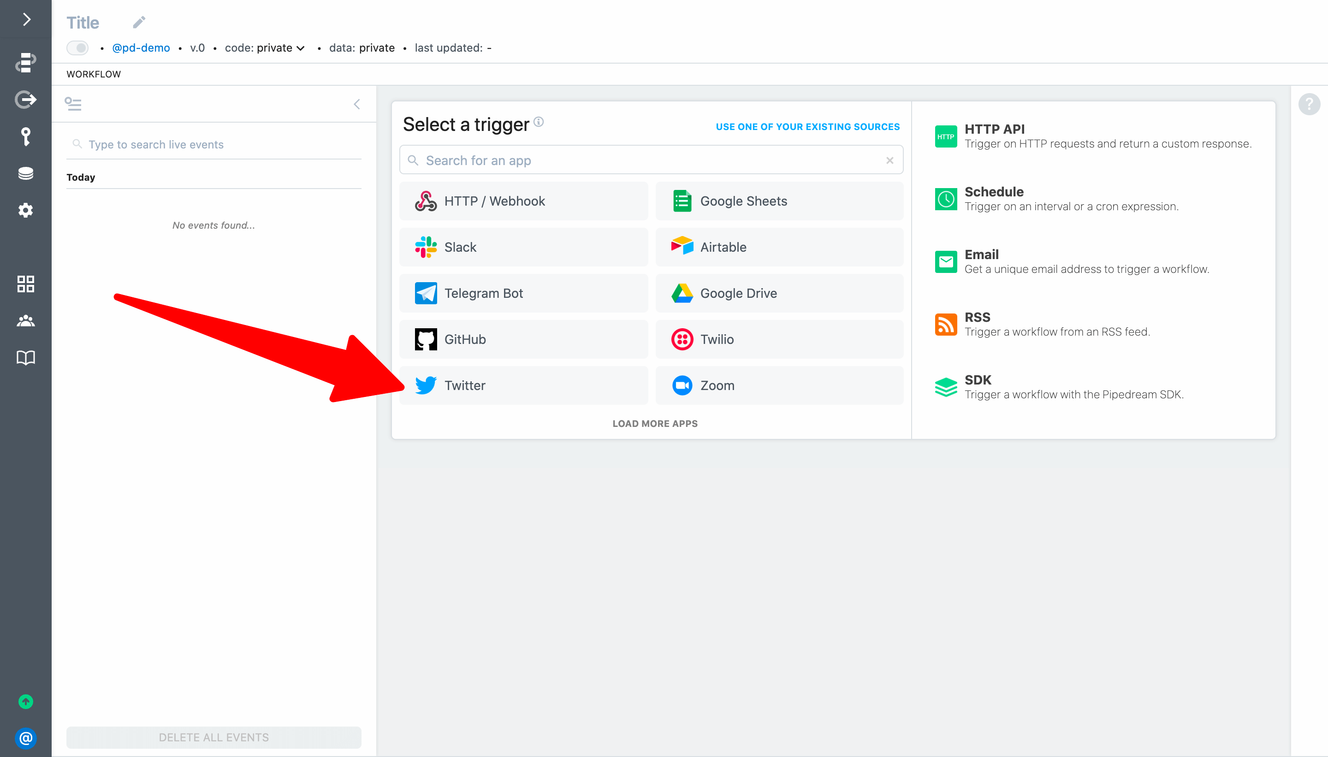Choose the GitHub trigger app
Image resolution: width=1328 pixels, height=757 pixels.
[x=524, y=339]
